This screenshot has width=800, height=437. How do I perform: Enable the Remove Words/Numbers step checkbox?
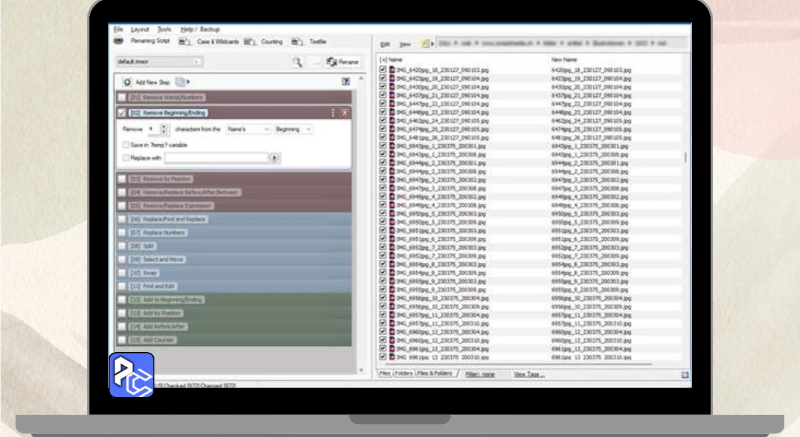[x=122, y=98]
